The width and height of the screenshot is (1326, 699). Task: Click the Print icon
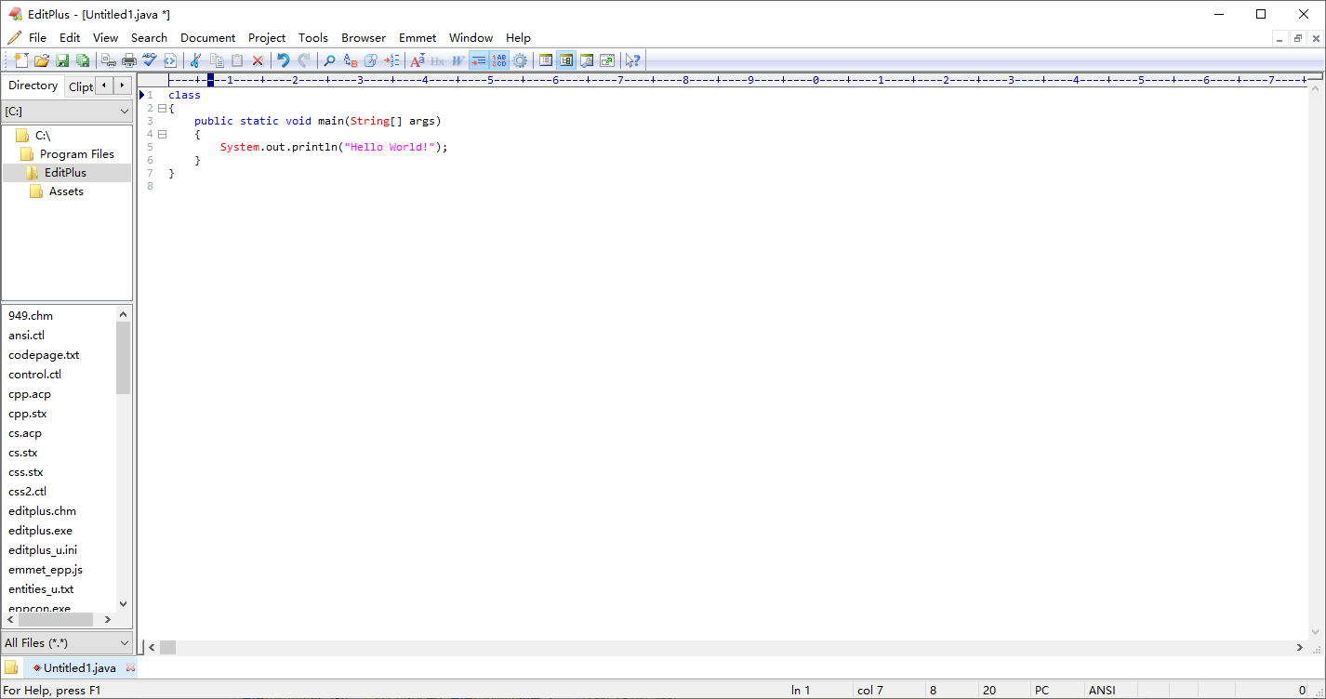pos(129,60)
